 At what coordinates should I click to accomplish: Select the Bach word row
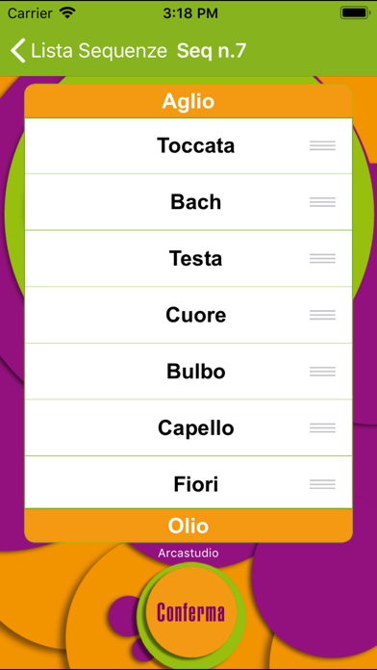coord(188,202)
